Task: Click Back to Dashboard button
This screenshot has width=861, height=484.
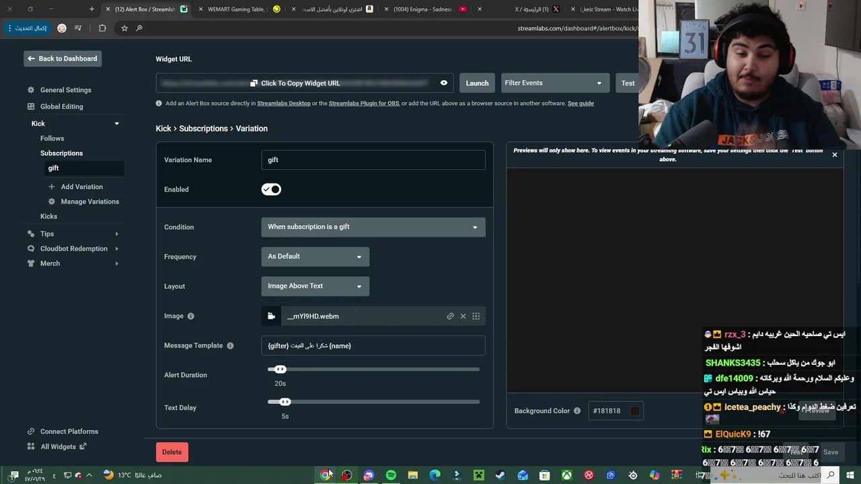Action: (63, 58)
